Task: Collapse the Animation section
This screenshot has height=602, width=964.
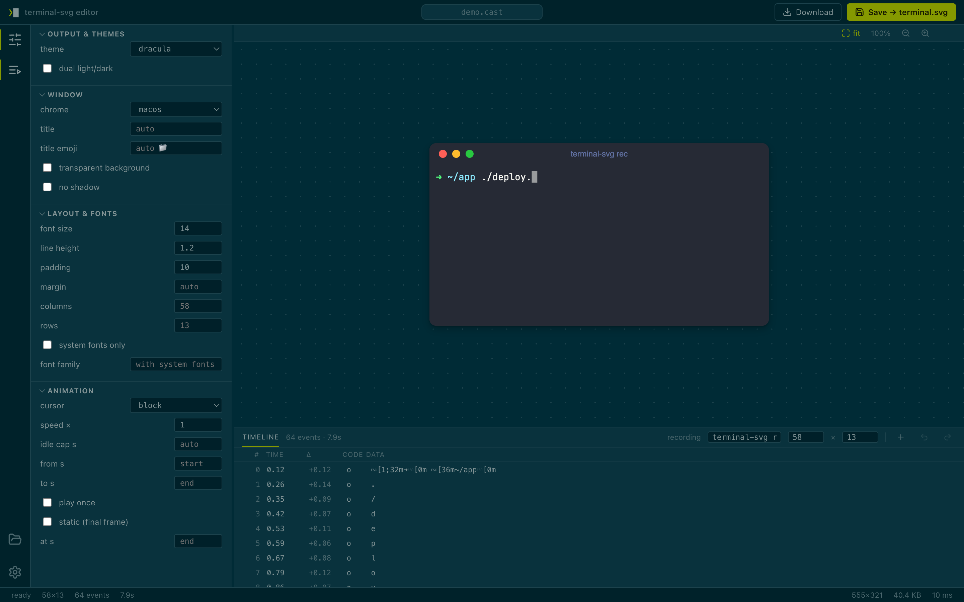Action: point(67,391)
